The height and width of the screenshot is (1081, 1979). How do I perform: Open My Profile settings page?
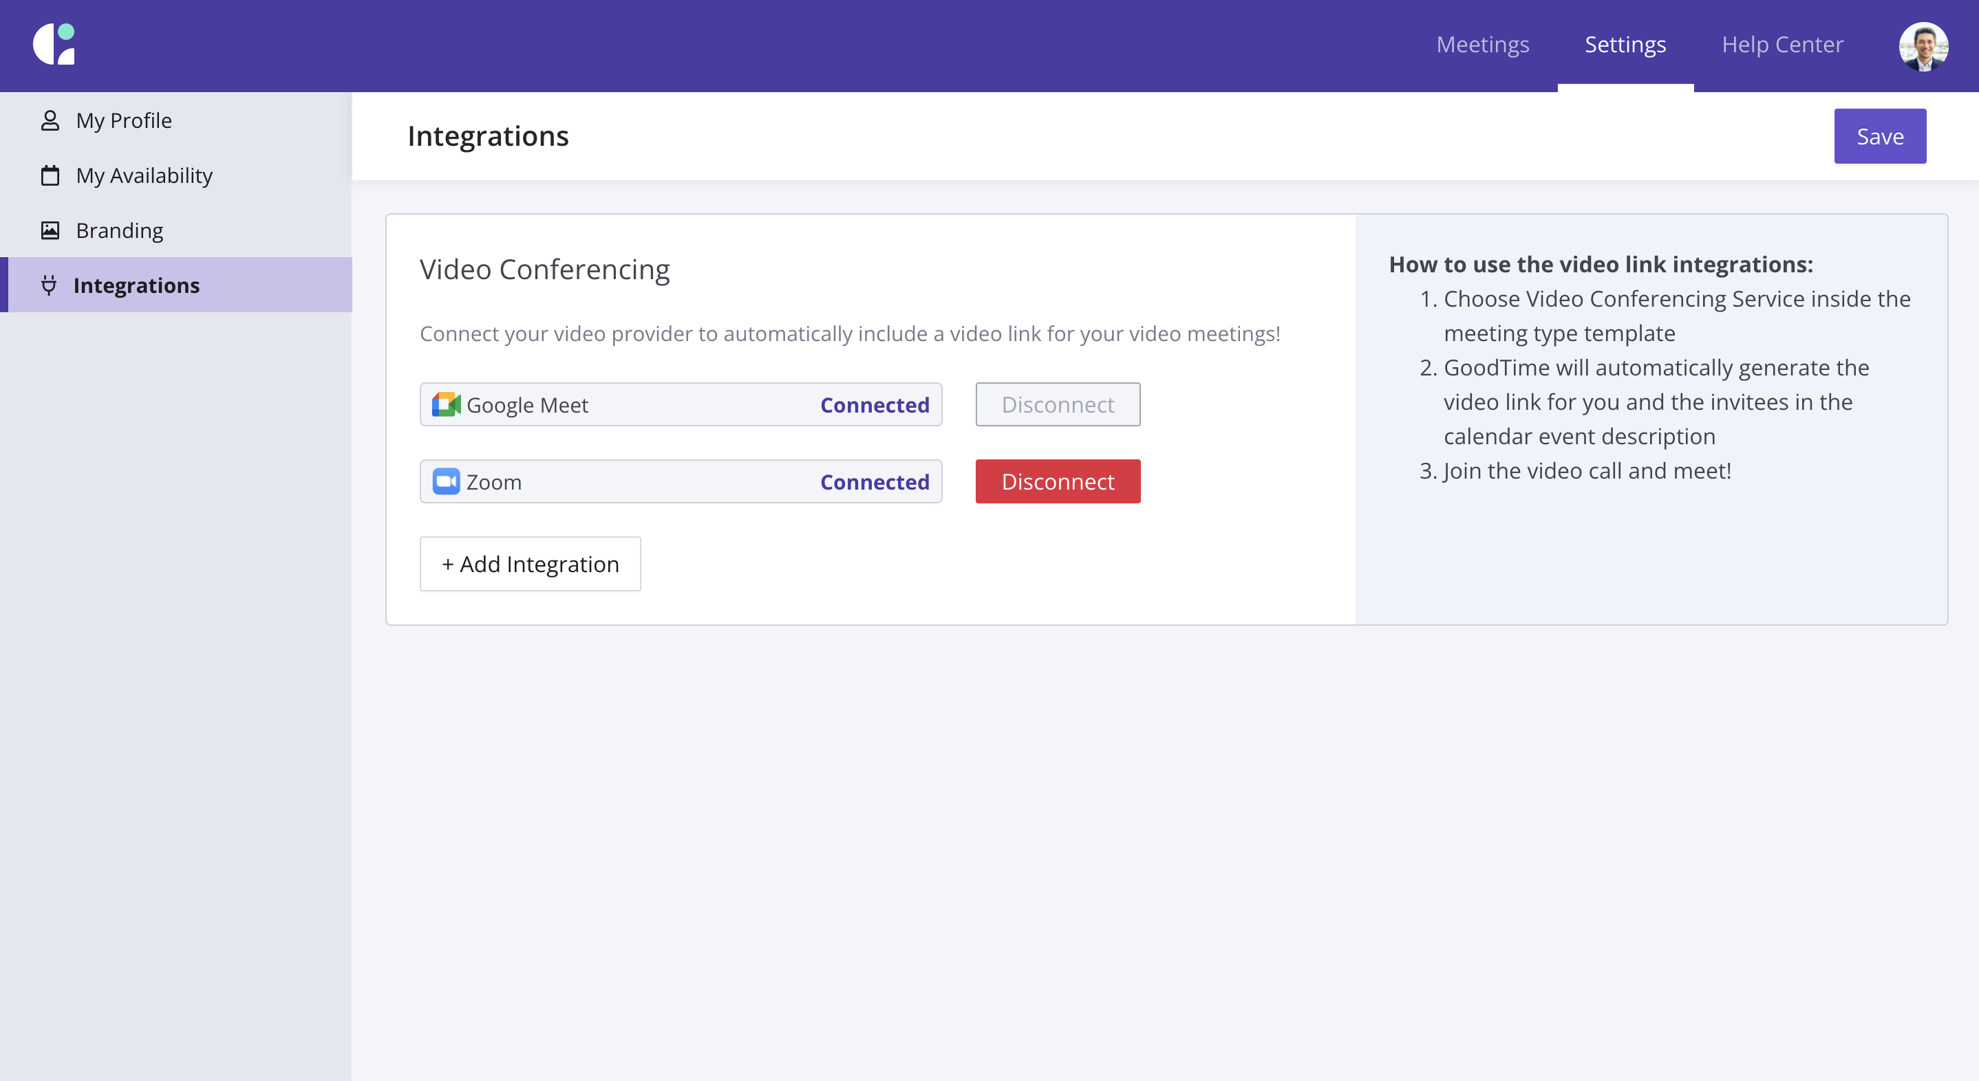click(x=124, y=120)
